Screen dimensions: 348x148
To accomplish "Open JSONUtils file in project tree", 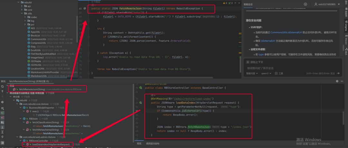I will pos(36,65).
